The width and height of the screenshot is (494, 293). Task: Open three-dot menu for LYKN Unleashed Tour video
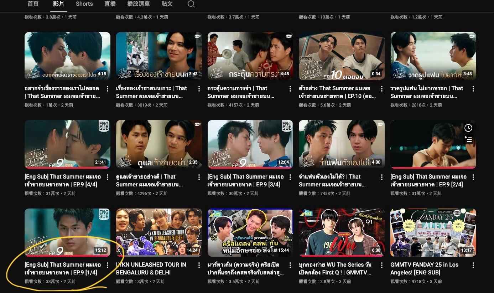click(x=199, y=265)
